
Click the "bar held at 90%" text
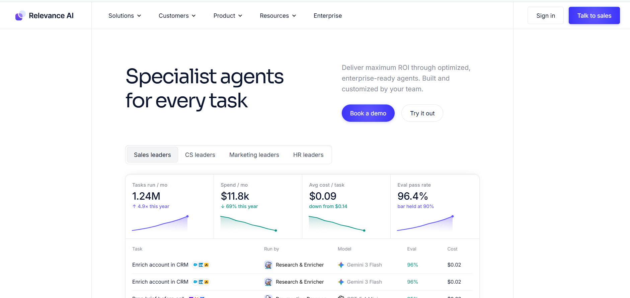pyautogui.click(x=415, y=206)
